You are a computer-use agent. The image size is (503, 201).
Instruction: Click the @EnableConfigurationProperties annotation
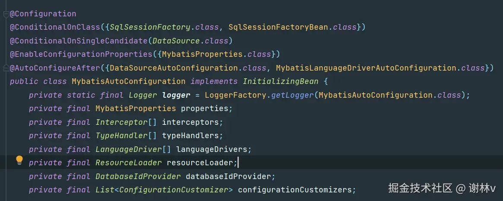[81, 54]
